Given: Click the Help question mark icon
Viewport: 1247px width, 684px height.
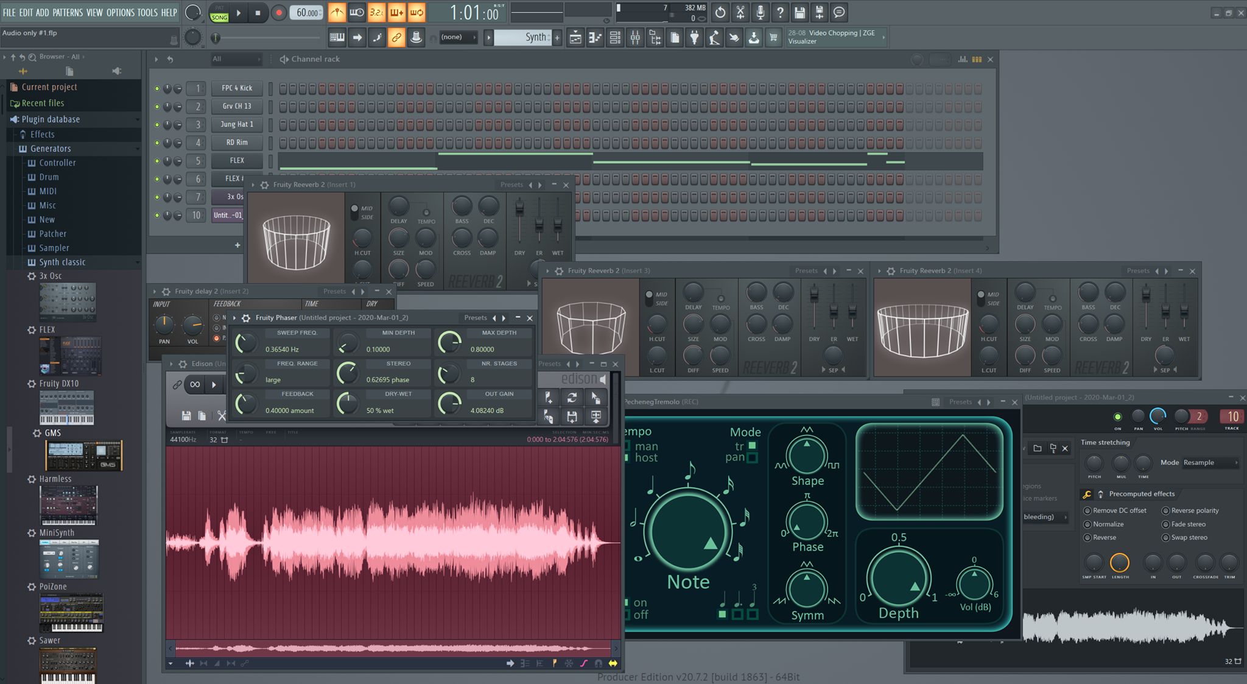Looking at the screenshot, I should coord(780,12).
